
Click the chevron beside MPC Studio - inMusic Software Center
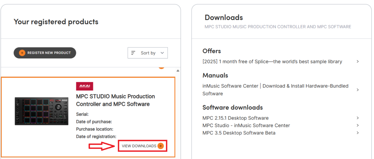pos(358,125)
